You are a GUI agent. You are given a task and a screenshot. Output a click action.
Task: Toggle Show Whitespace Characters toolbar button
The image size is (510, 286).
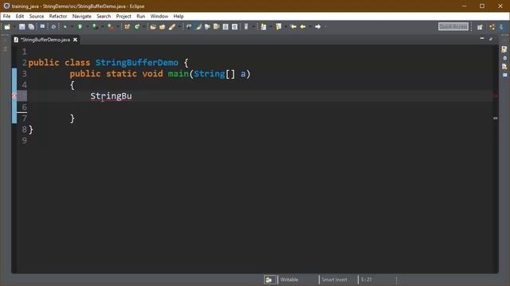(234, 27)
